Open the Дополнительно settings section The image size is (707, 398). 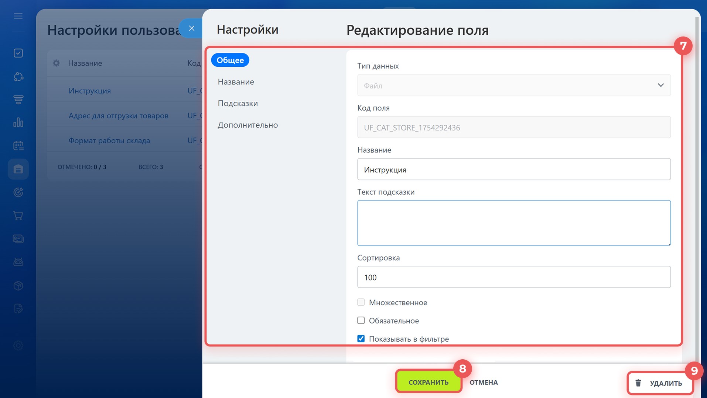pos(247,125)
